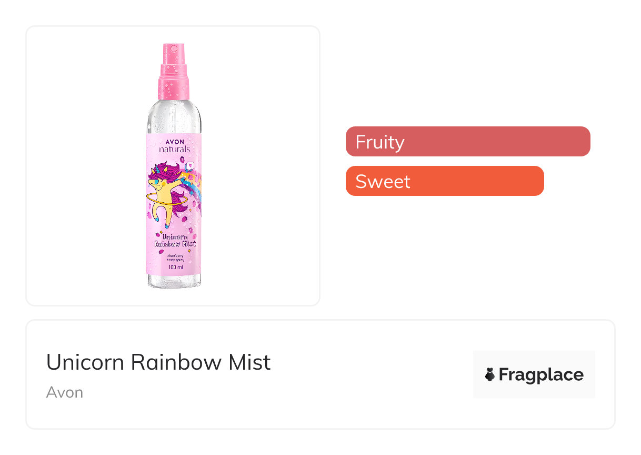Open the Unicorn Rainbow Mist product title
Screen dimensions: 641x455
[x=158, y=362]
